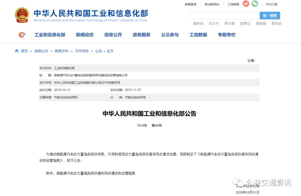This screenshot has width=301, height=196.
Task: Click the 政策文件 breadcrumb link
Action: click(61, 51)
